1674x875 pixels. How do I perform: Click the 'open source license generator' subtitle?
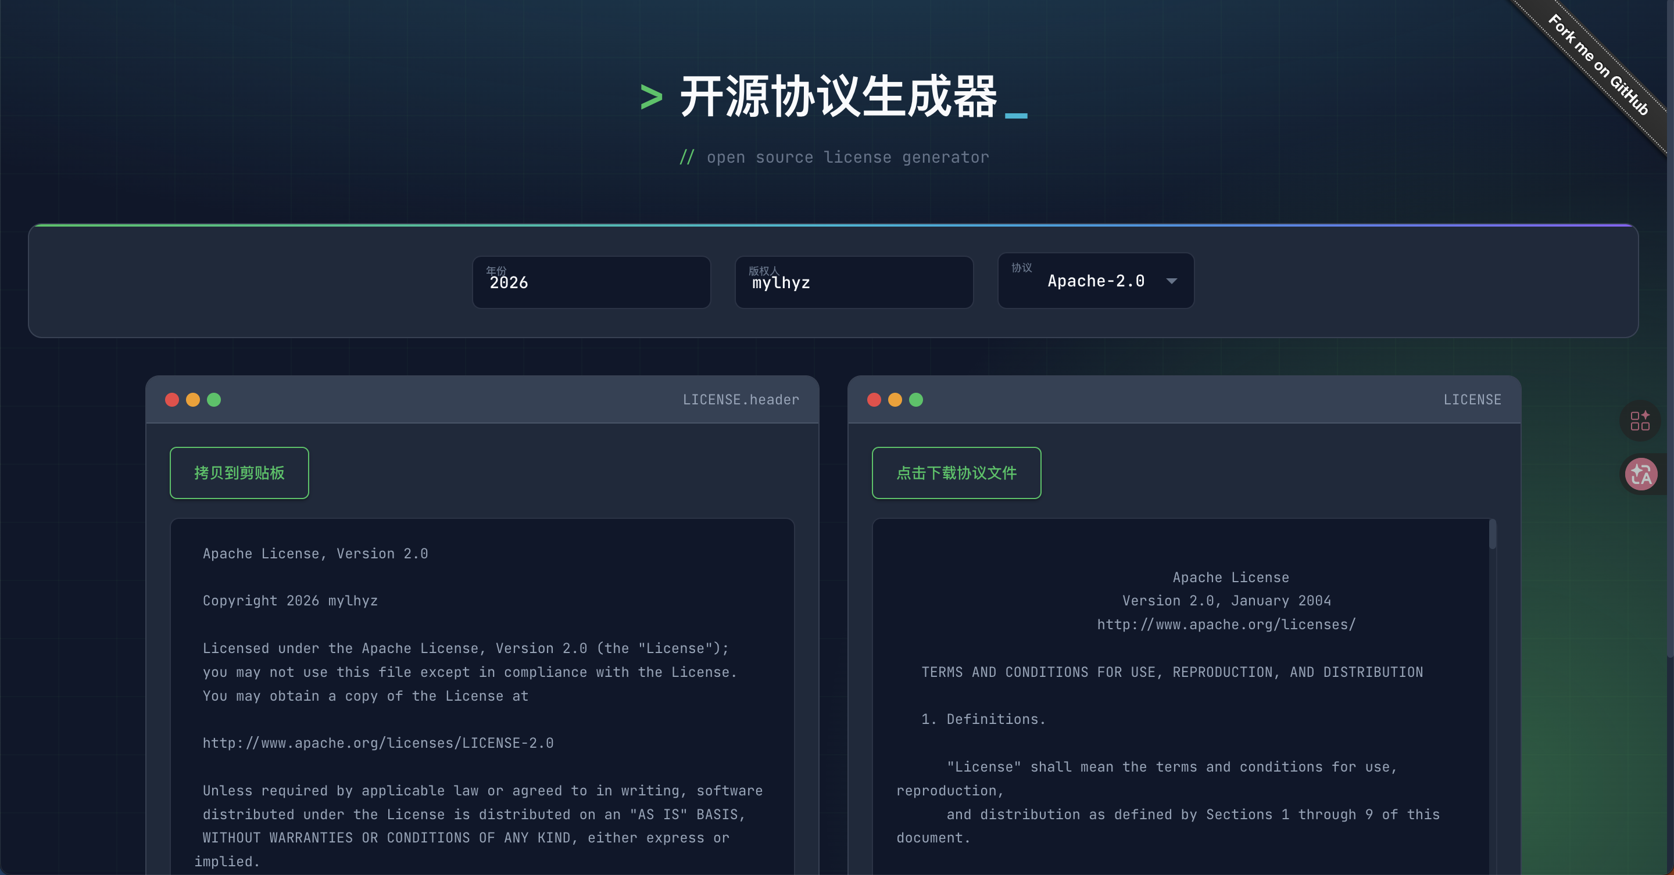tap(847, 157)
